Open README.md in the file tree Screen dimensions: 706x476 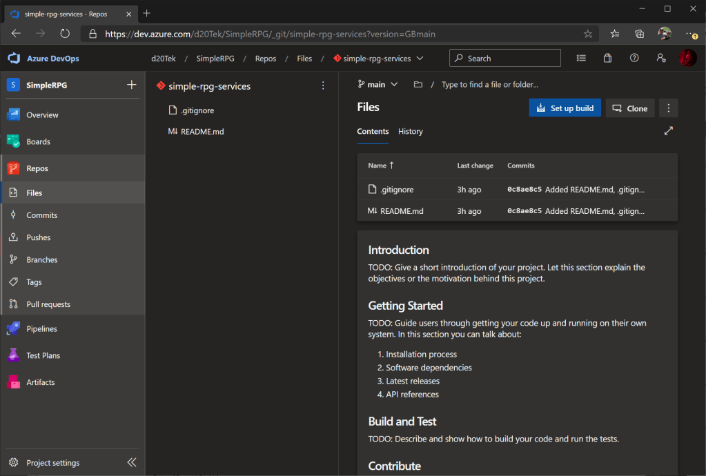point(202,131)
